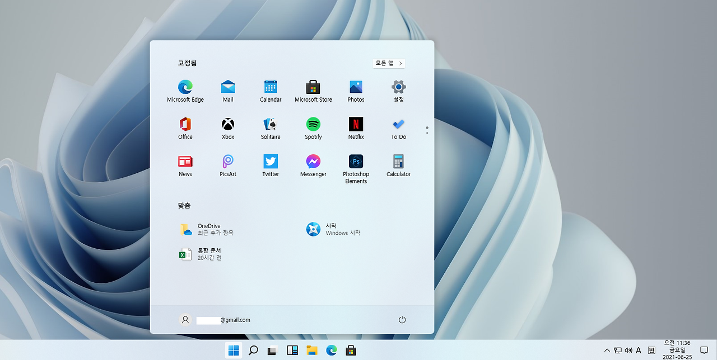Open the Widgets panel from taskbar
Screen dimensions: 717x360
292,350
